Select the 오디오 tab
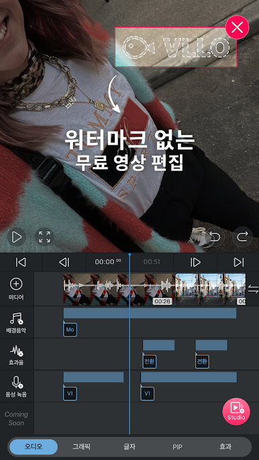 pos(34,447)
